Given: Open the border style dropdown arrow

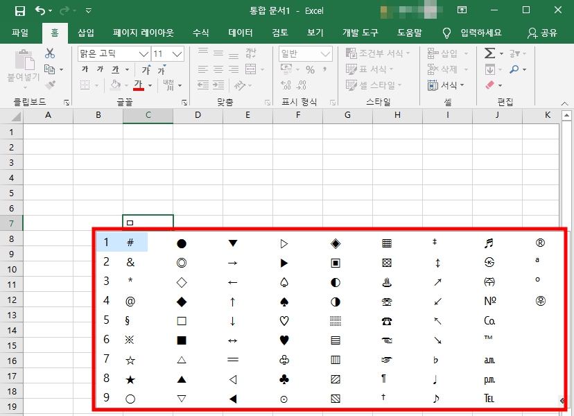Looking at the screenshot, I should click(97, 84).
